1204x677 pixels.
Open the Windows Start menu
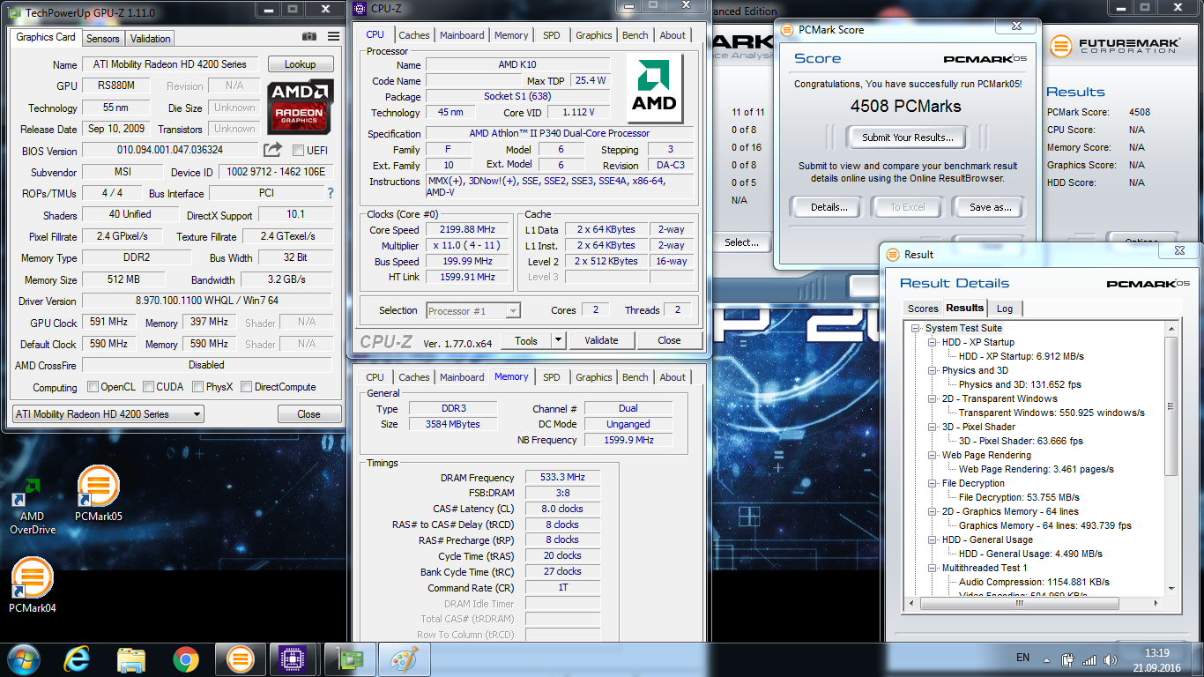coord(23,659)
